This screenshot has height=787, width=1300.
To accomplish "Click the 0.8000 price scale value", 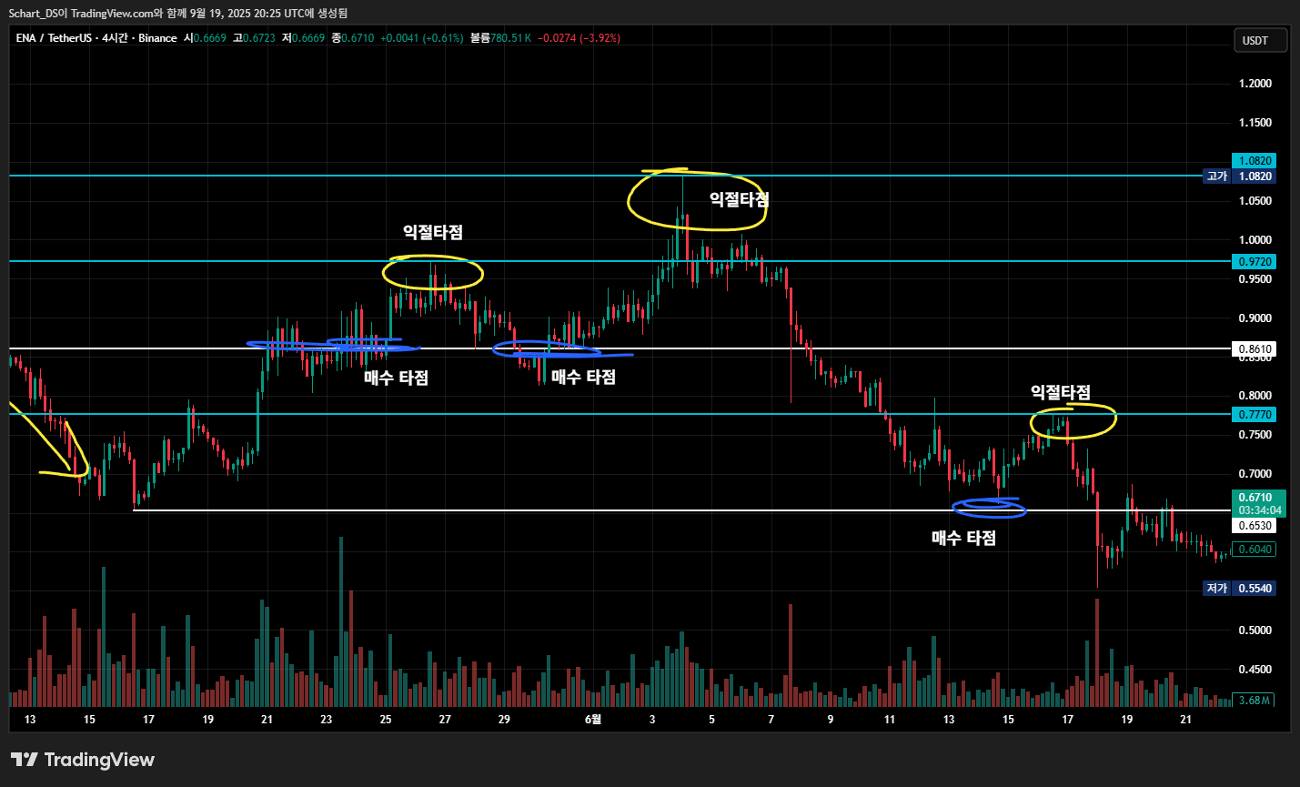I will point(1255,396).
